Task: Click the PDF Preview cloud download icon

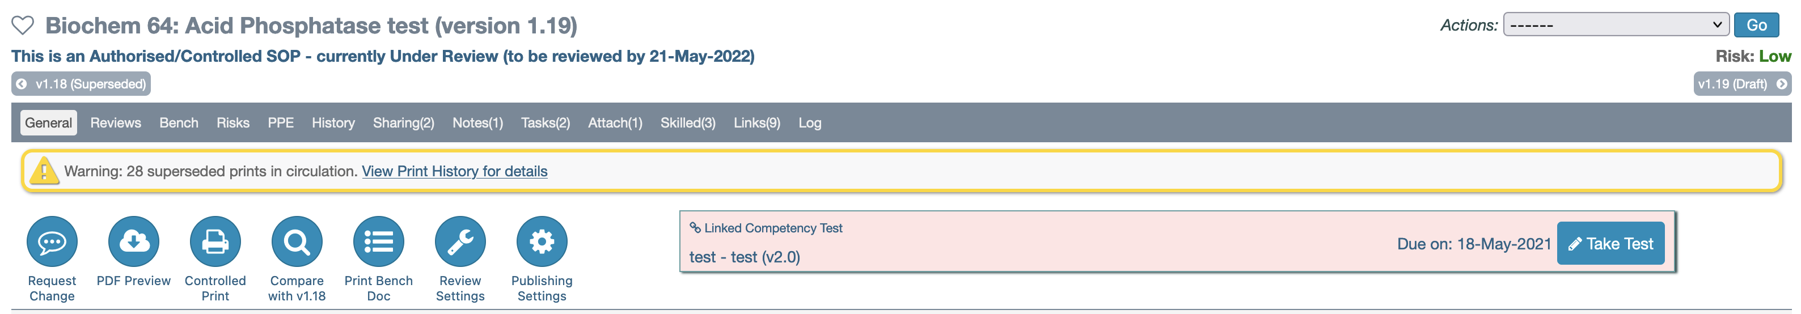Action: [x=133, y=241]
